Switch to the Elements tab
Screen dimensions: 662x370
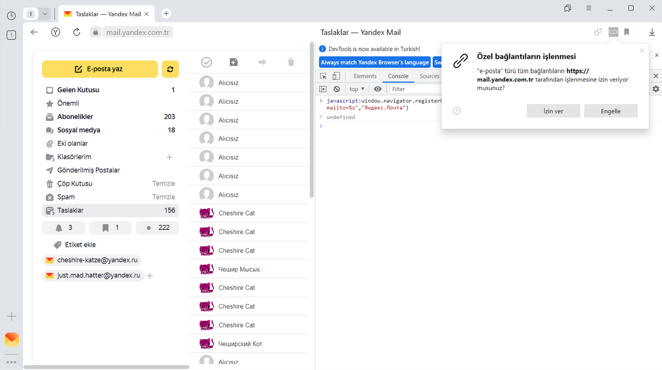[365, 76]
